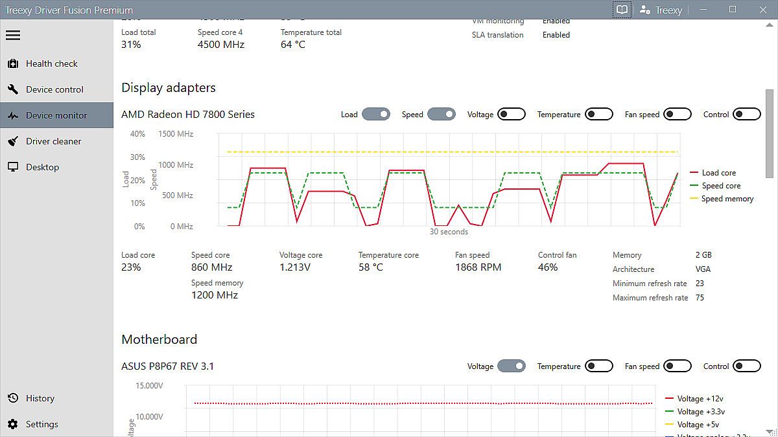Click the Device monitor pulse icon

(x=13, y=115)
